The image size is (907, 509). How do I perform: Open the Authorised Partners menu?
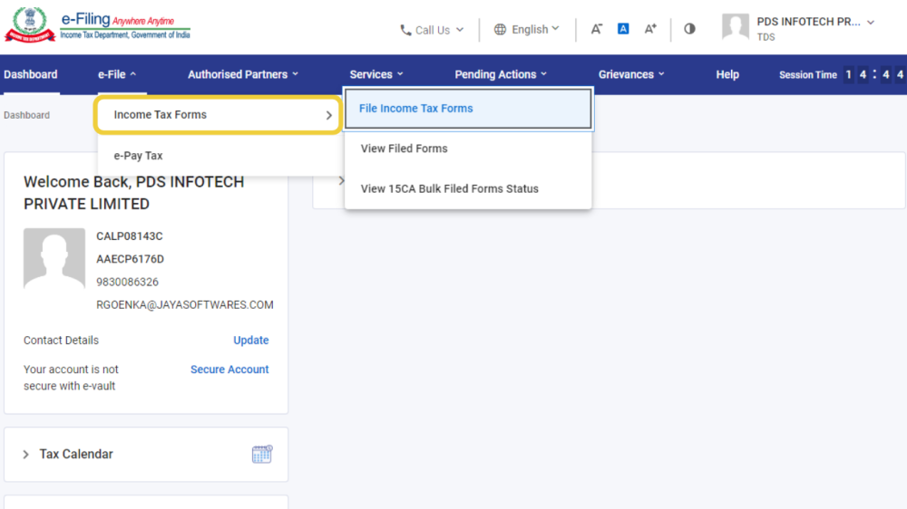coord(243,74)
